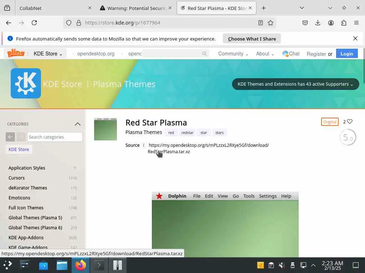Click the 5.0 rating circle

tap(348, 138)
